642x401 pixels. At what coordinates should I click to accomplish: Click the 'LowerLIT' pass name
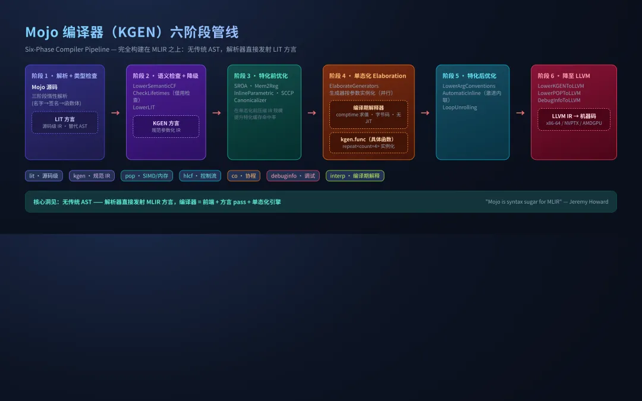click(144, 107)
